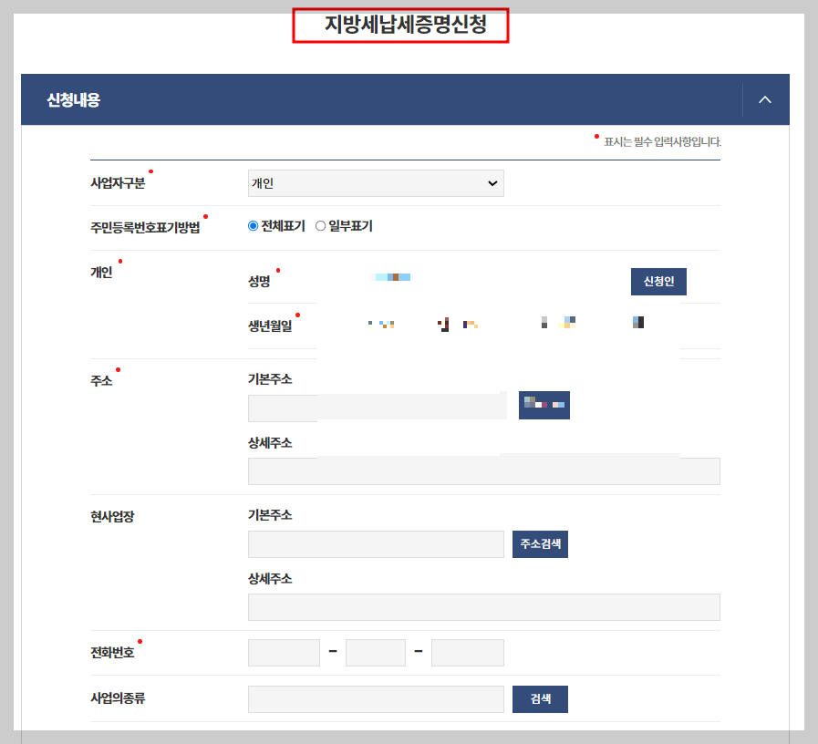Click the 검색 button next to 사업의종류
This screenshot has width=818, height=744.
click(539, 698)
